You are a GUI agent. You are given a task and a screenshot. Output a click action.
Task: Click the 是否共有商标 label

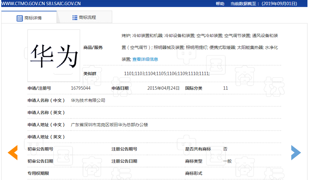pyautogui.click(x=198, y=149)
